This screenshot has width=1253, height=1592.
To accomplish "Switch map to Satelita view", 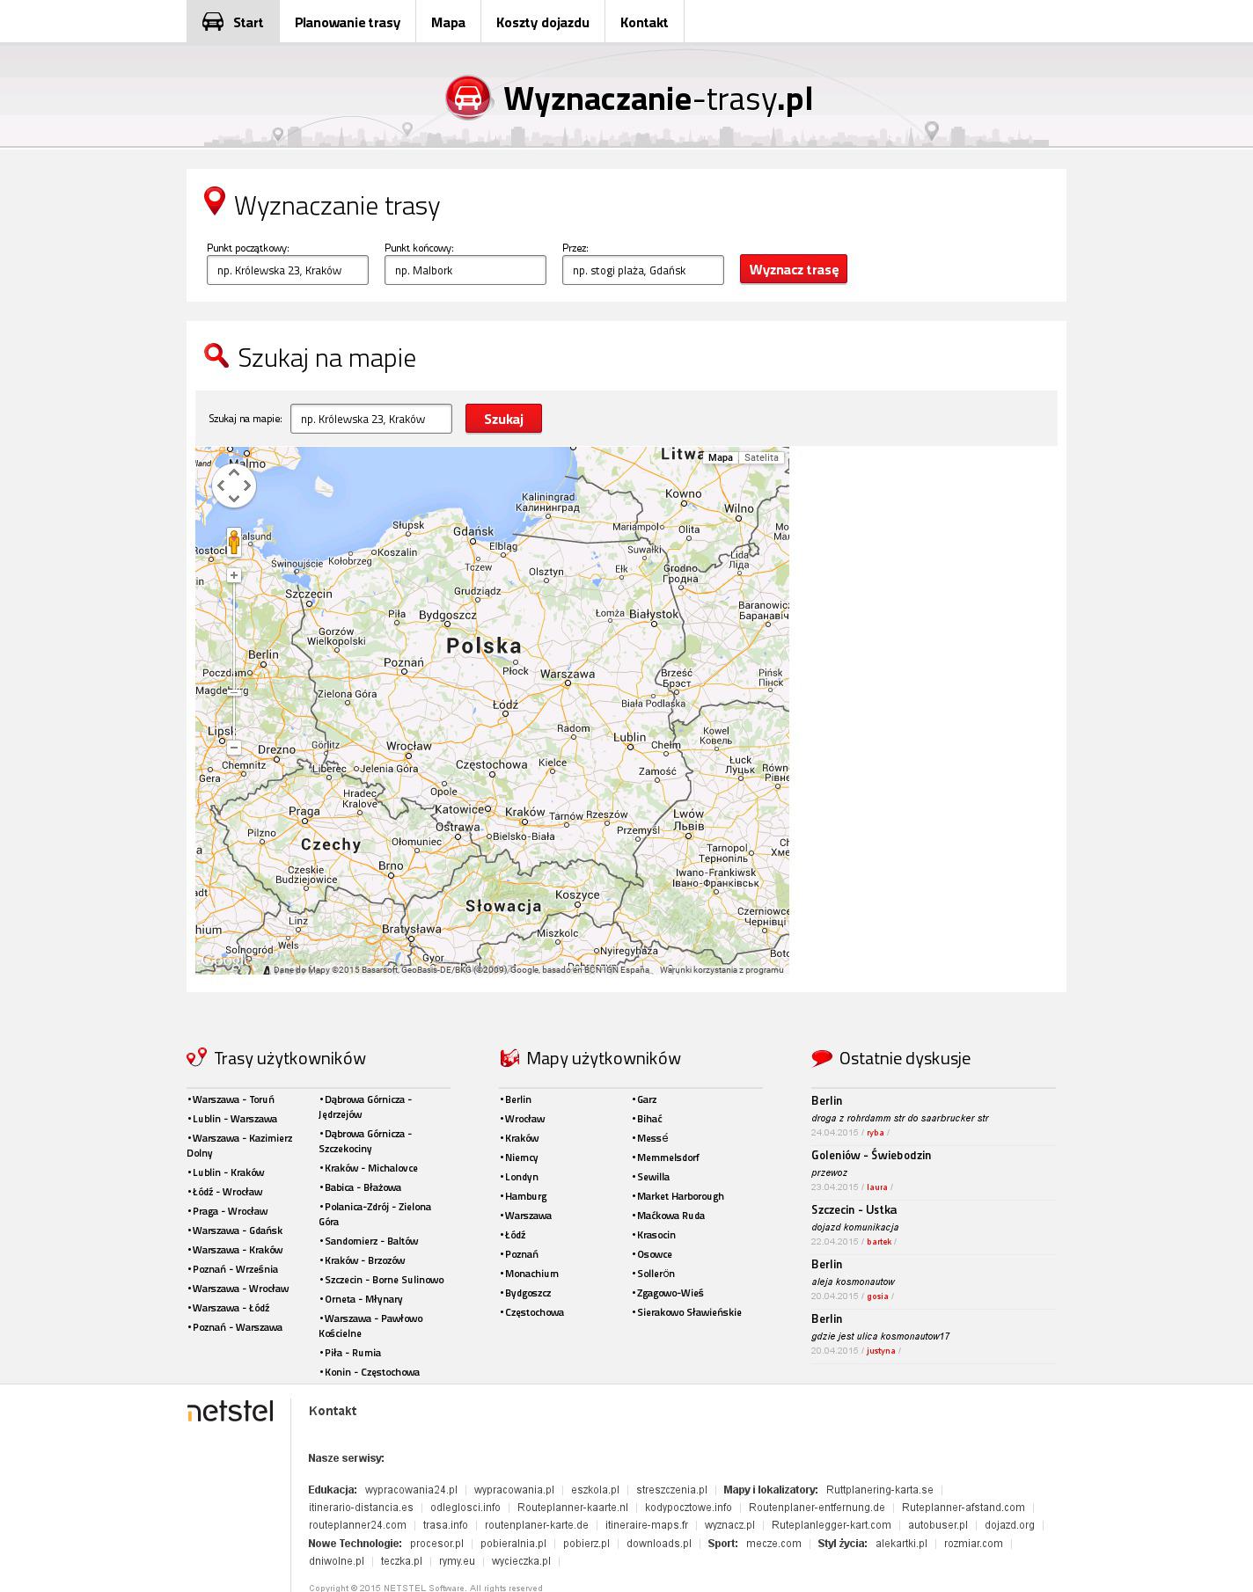I will point(761,457).
